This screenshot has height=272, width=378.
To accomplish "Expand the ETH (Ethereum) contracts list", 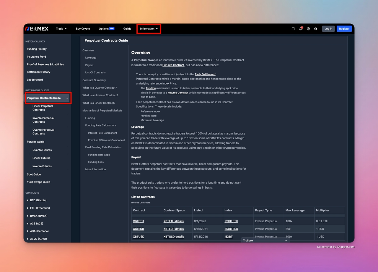I will (28, 208).
